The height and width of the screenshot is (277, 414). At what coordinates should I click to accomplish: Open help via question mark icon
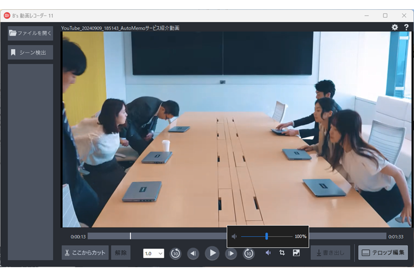coord(406,27)
